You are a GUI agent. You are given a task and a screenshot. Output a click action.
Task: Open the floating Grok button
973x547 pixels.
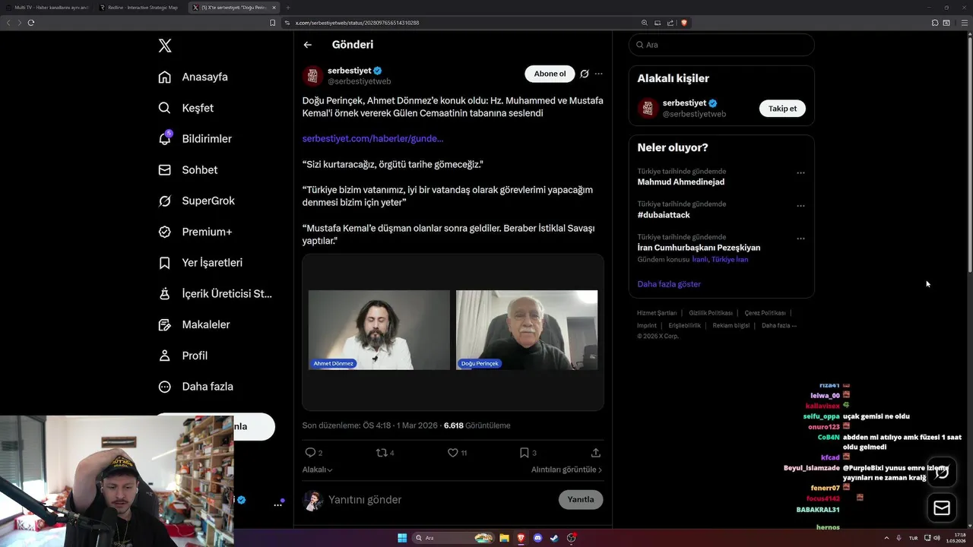tap(942, 472)
